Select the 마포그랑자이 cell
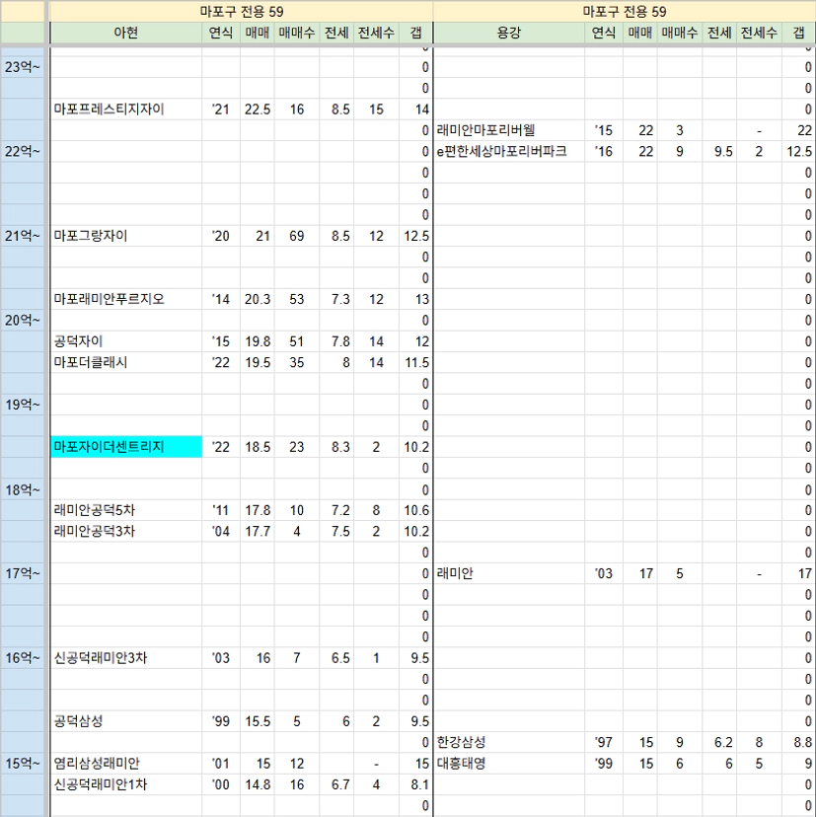This screenshot has width=816, height=817. pos(126,236)
